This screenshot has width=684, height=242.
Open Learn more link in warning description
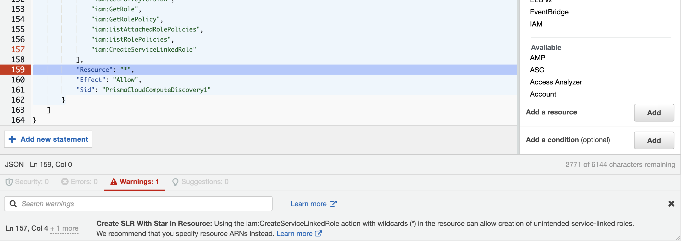tap(295, 234)
